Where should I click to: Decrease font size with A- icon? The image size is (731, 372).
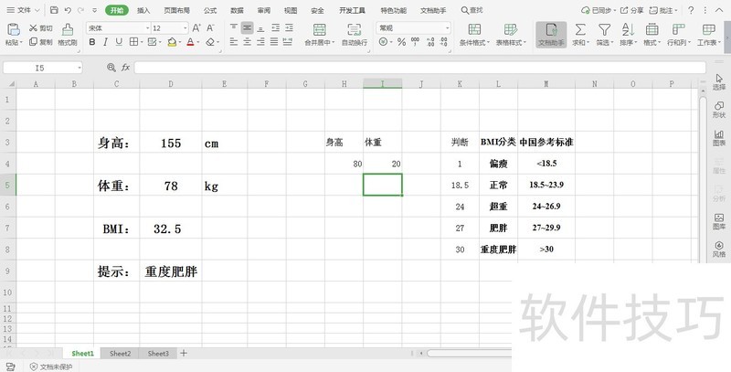coord(211,28)
